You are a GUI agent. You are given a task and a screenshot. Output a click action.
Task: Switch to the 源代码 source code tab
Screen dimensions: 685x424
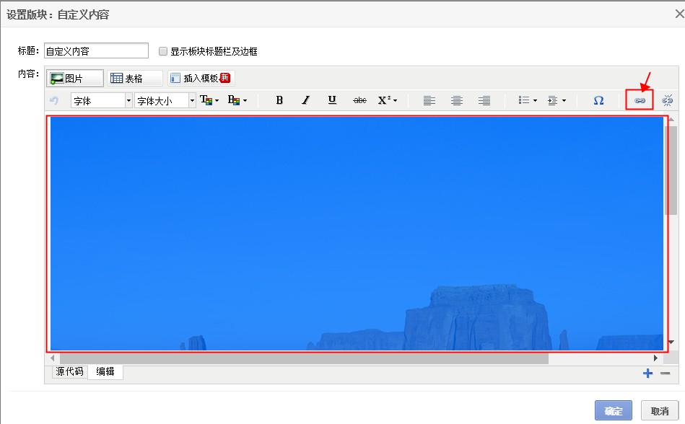pyautogui.click(x=67, y=372)
